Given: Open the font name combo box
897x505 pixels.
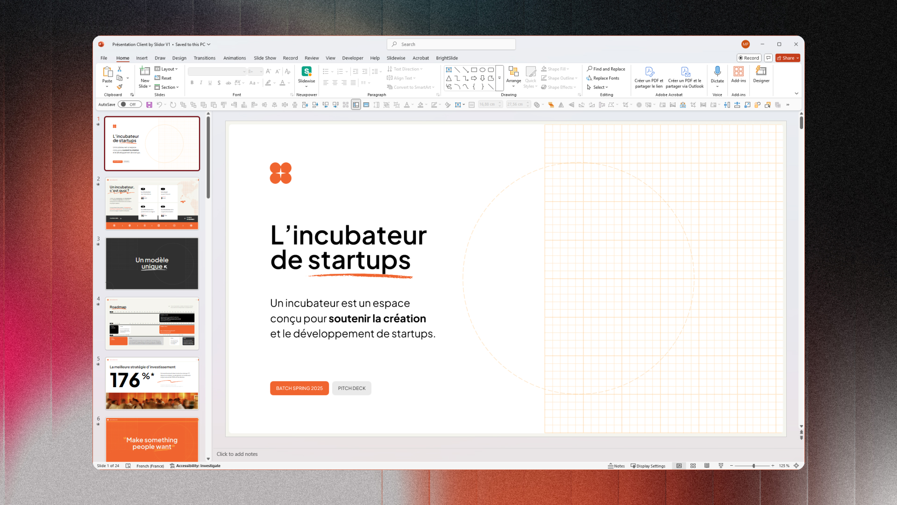Looking at the screenshot, I should point(217,72).
